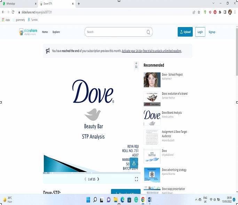Image resolution: width=238 pixels, height=205 pixels.
Task: Go to previous slide arrow
Action: tap(85, 179)
